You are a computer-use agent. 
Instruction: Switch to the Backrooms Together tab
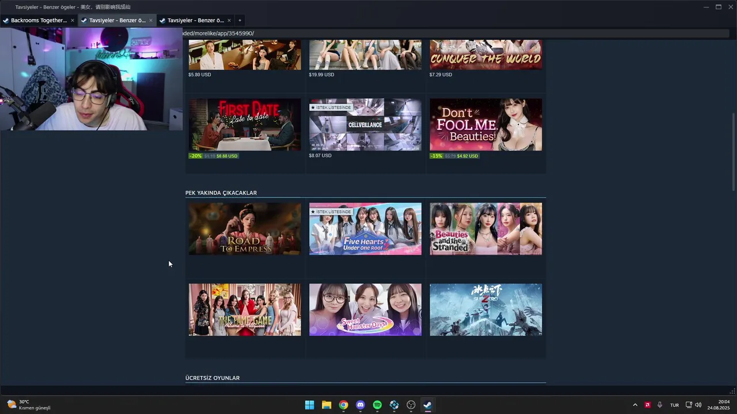tap(39, 20)
